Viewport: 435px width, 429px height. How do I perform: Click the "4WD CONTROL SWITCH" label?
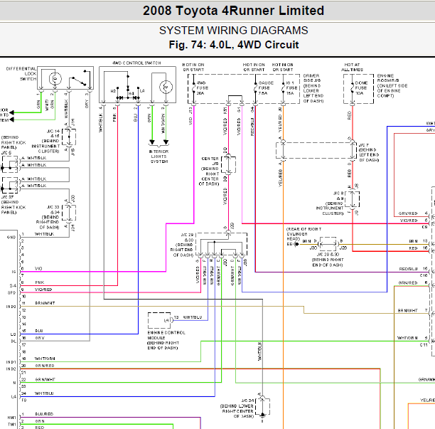136,63
